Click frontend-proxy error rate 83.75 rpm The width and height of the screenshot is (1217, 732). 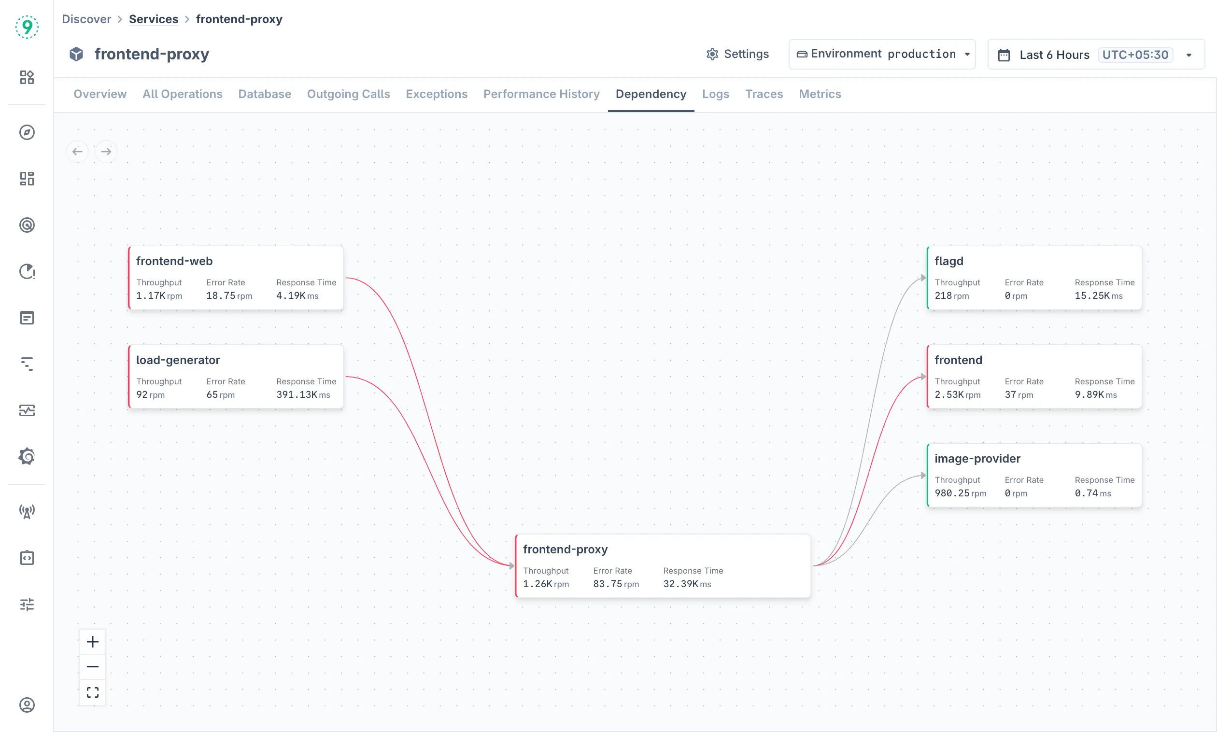pyautogui.click(x=616, y=584)
